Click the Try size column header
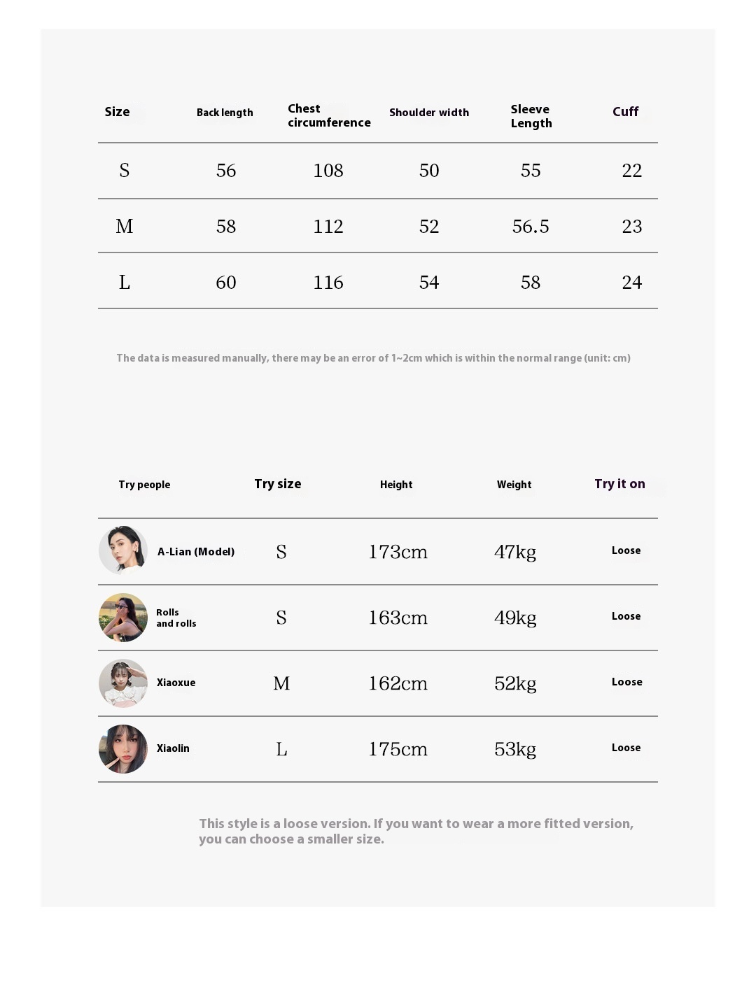Image resolution: width=756 pixels, height=982 pixels. [x=278, y=484]
